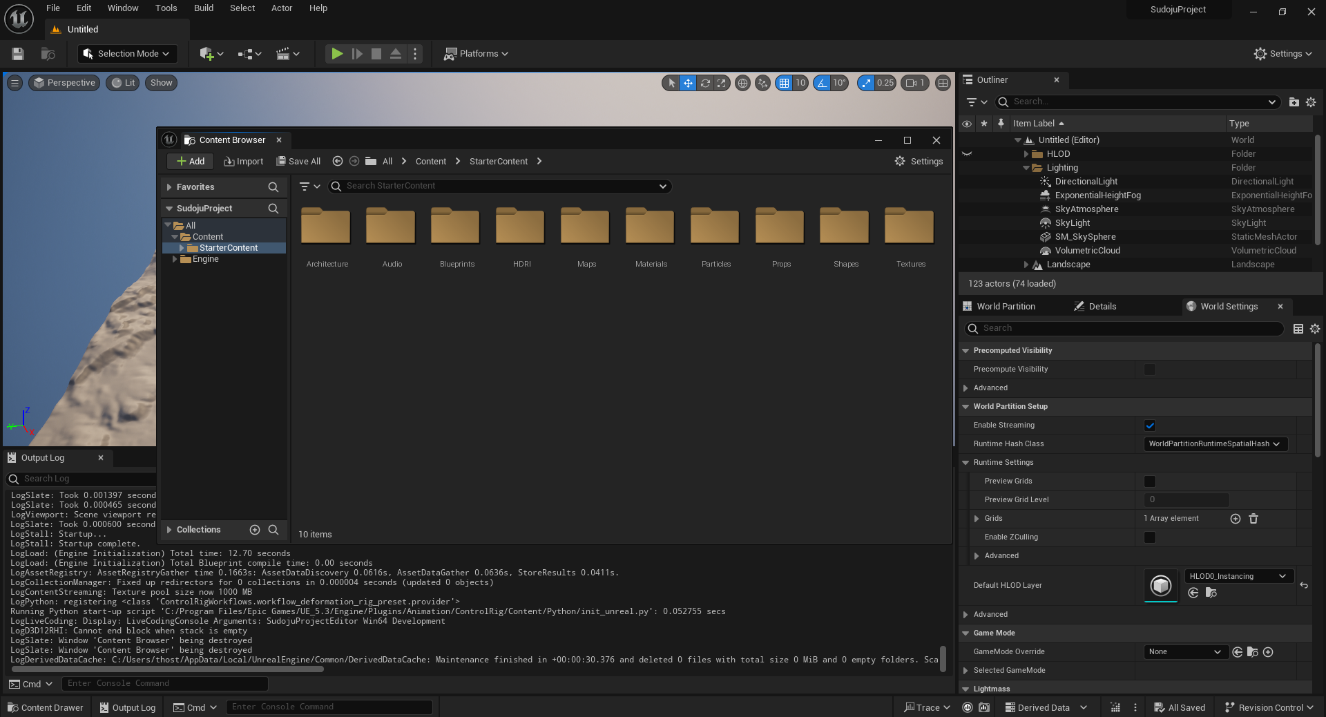Click Content Drawer in status bar
1326x717 pixels.
[45, 707]
